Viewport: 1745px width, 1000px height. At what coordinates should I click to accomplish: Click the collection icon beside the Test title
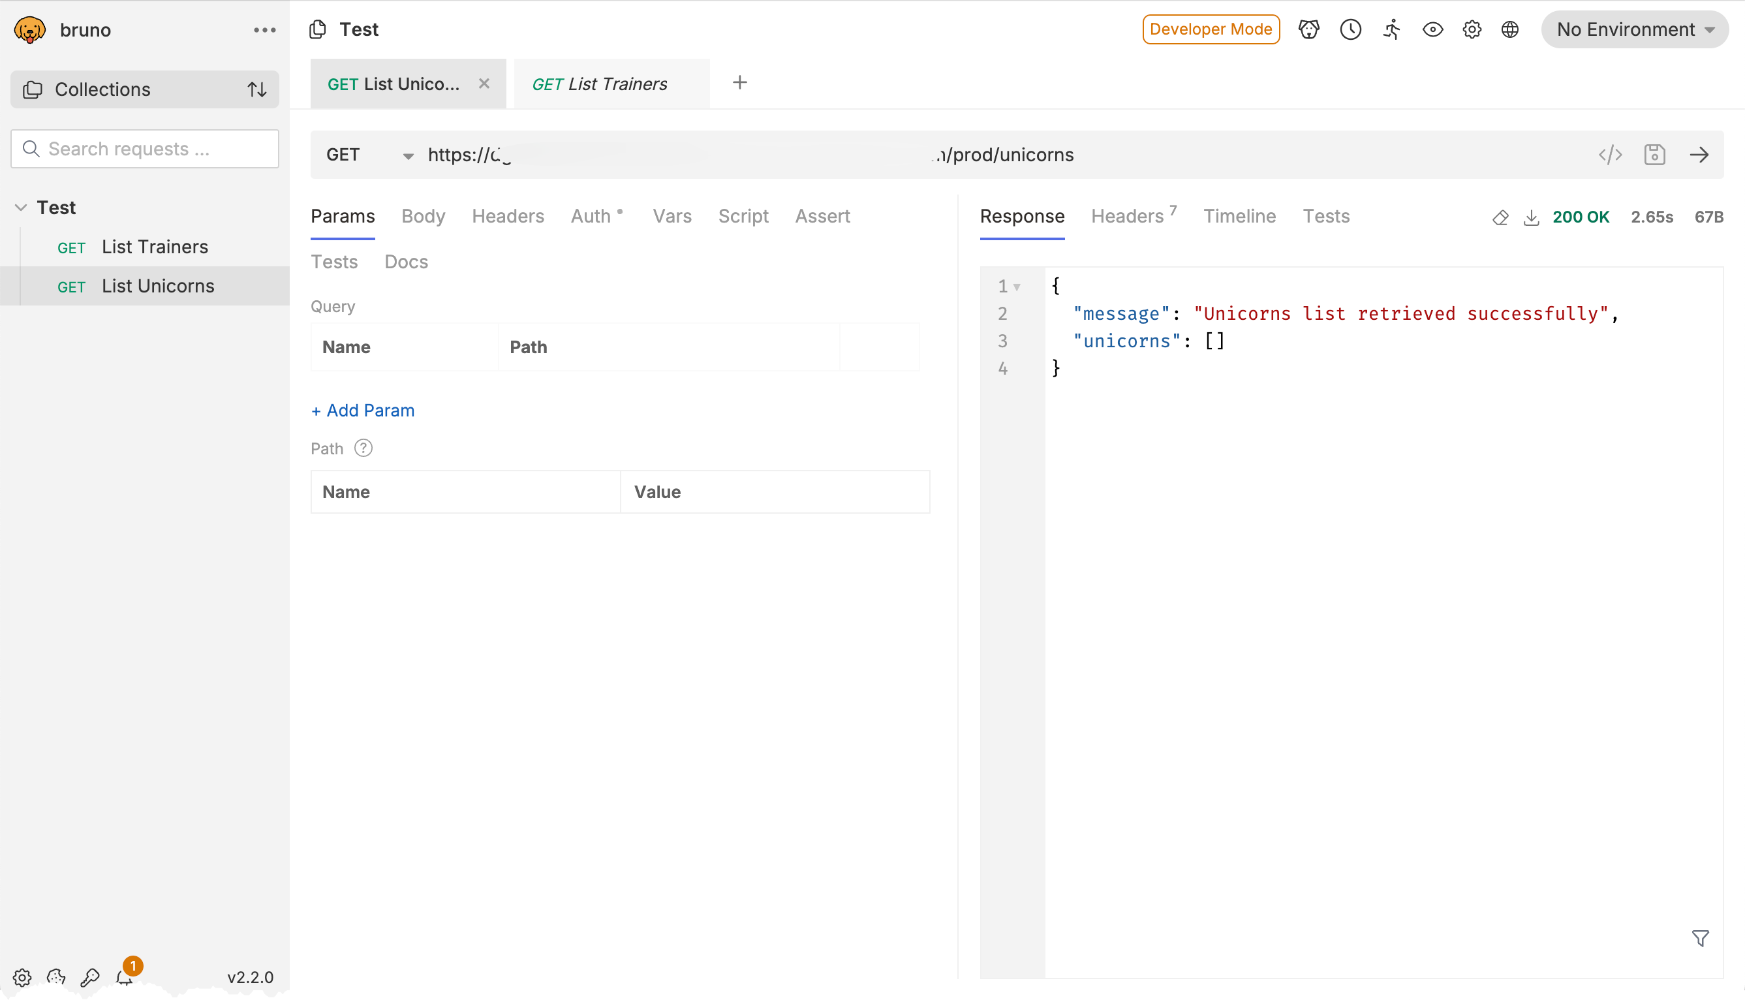(x=317, y=29)
